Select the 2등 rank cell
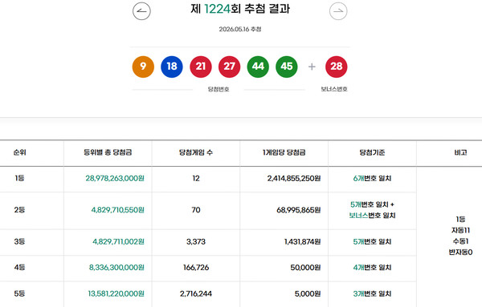This screenshot has width=482, height=307. [19, 210]
